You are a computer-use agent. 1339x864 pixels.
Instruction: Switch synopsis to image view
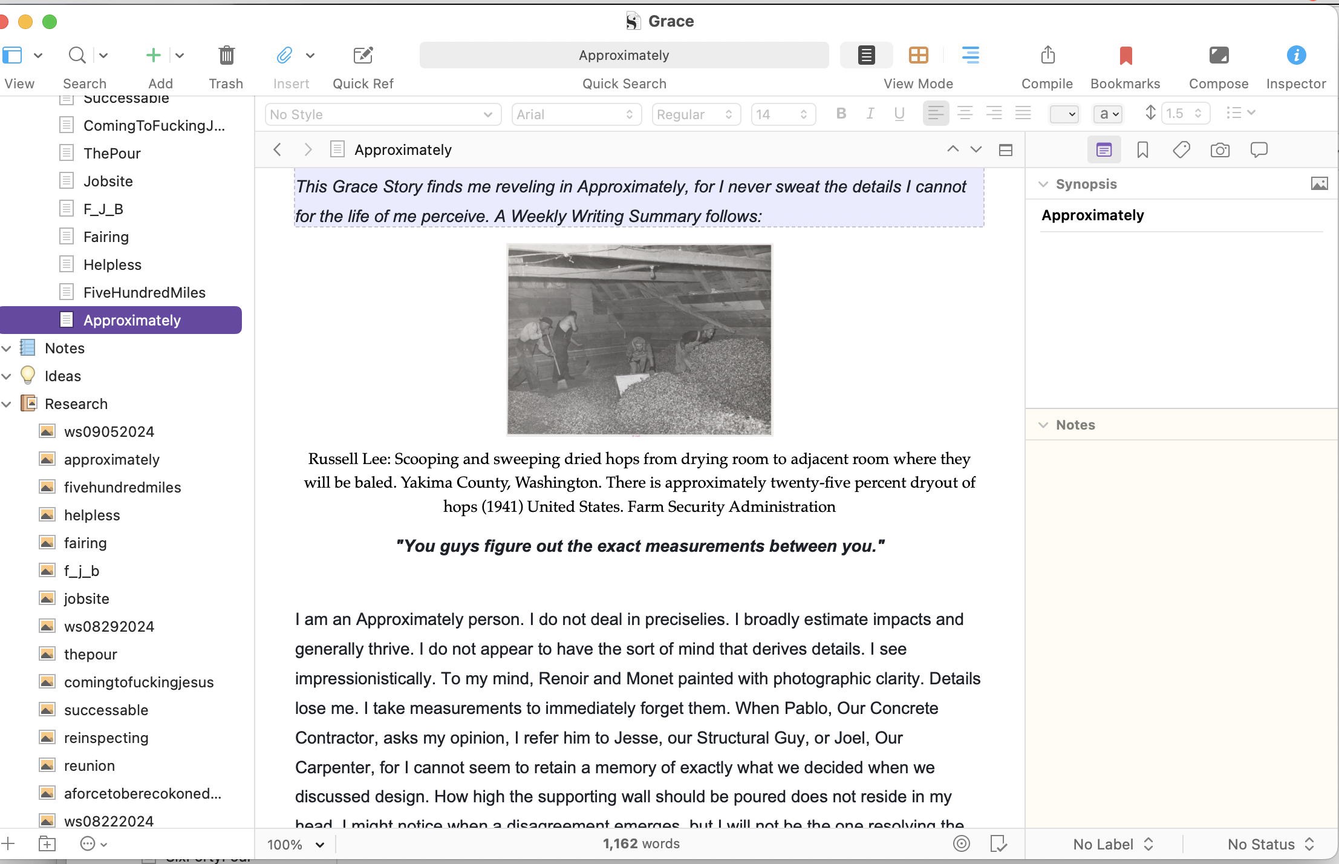pos(1319,184)
